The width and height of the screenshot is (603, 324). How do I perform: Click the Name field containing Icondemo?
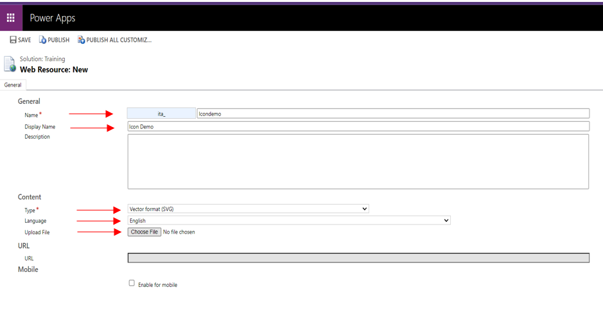pyautogui.click(x=392, y=114)
